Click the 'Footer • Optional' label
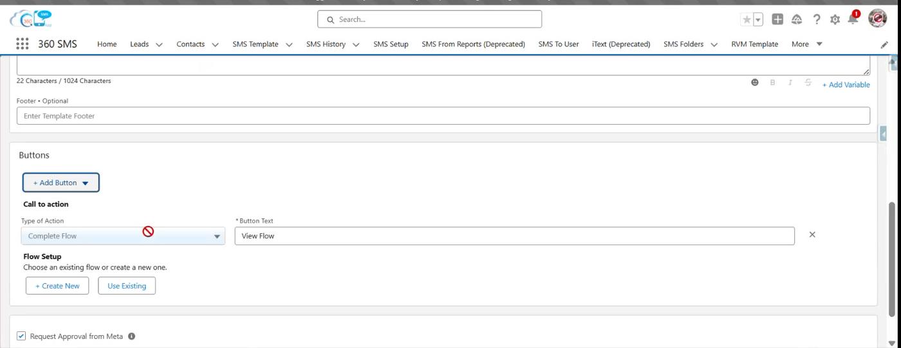 [x=42, y=101]
